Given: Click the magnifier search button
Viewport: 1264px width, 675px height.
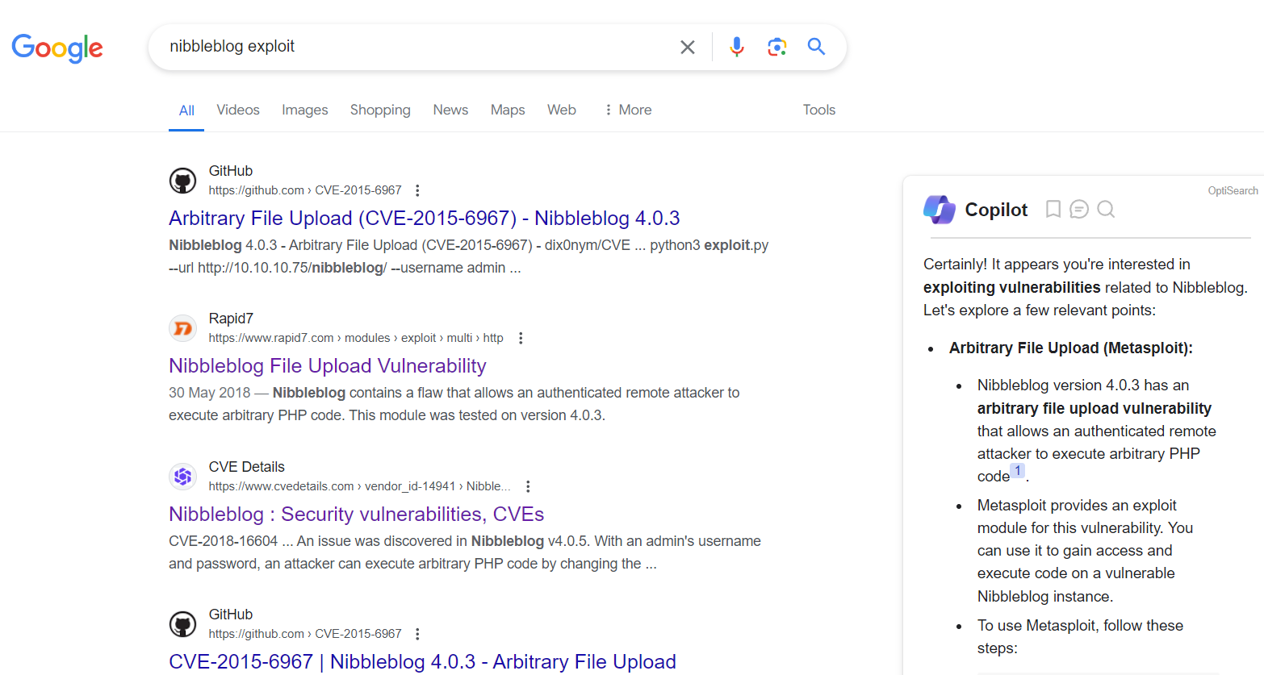Looking at the screenshot, I should pyautogui.click(x=816, y=46).
